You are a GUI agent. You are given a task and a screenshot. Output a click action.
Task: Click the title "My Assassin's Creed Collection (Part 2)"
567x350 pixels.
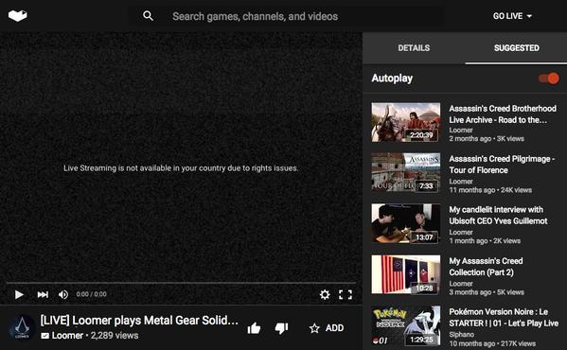coord(486,267)
